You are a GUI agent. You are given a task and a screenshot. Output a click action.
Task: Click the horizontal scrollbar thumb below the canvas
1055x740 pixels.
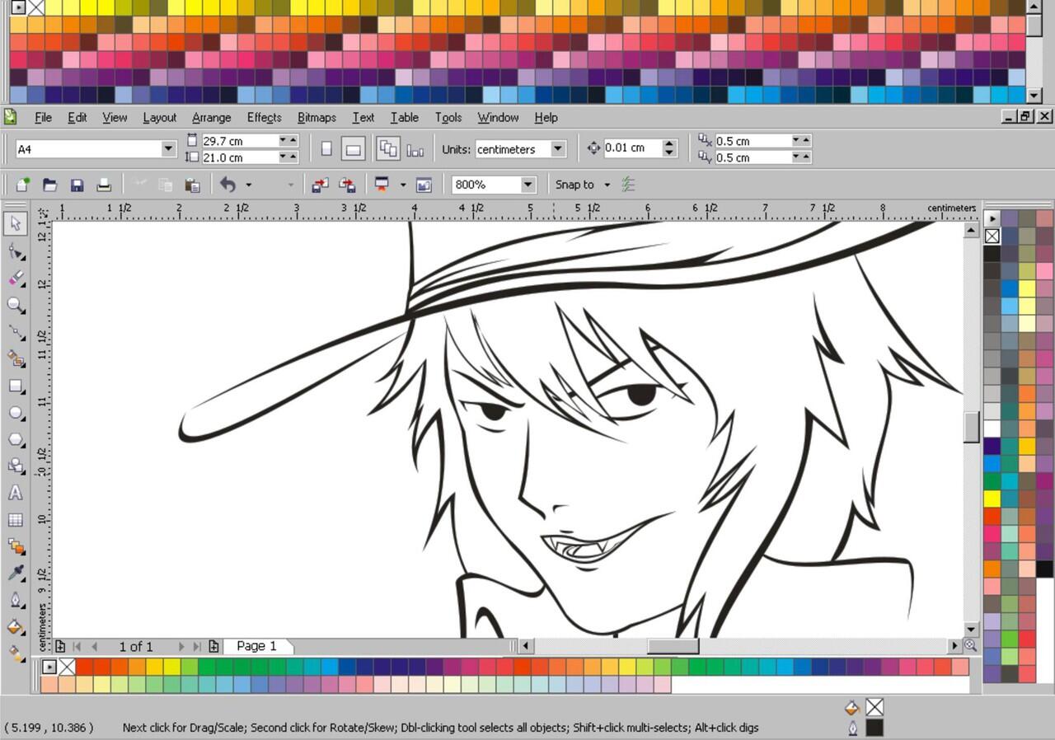point(673,646)
